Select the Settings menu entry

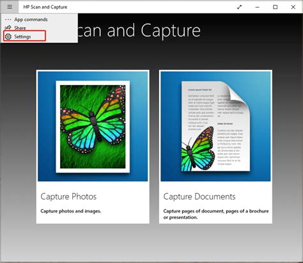[x=24, y=36]
